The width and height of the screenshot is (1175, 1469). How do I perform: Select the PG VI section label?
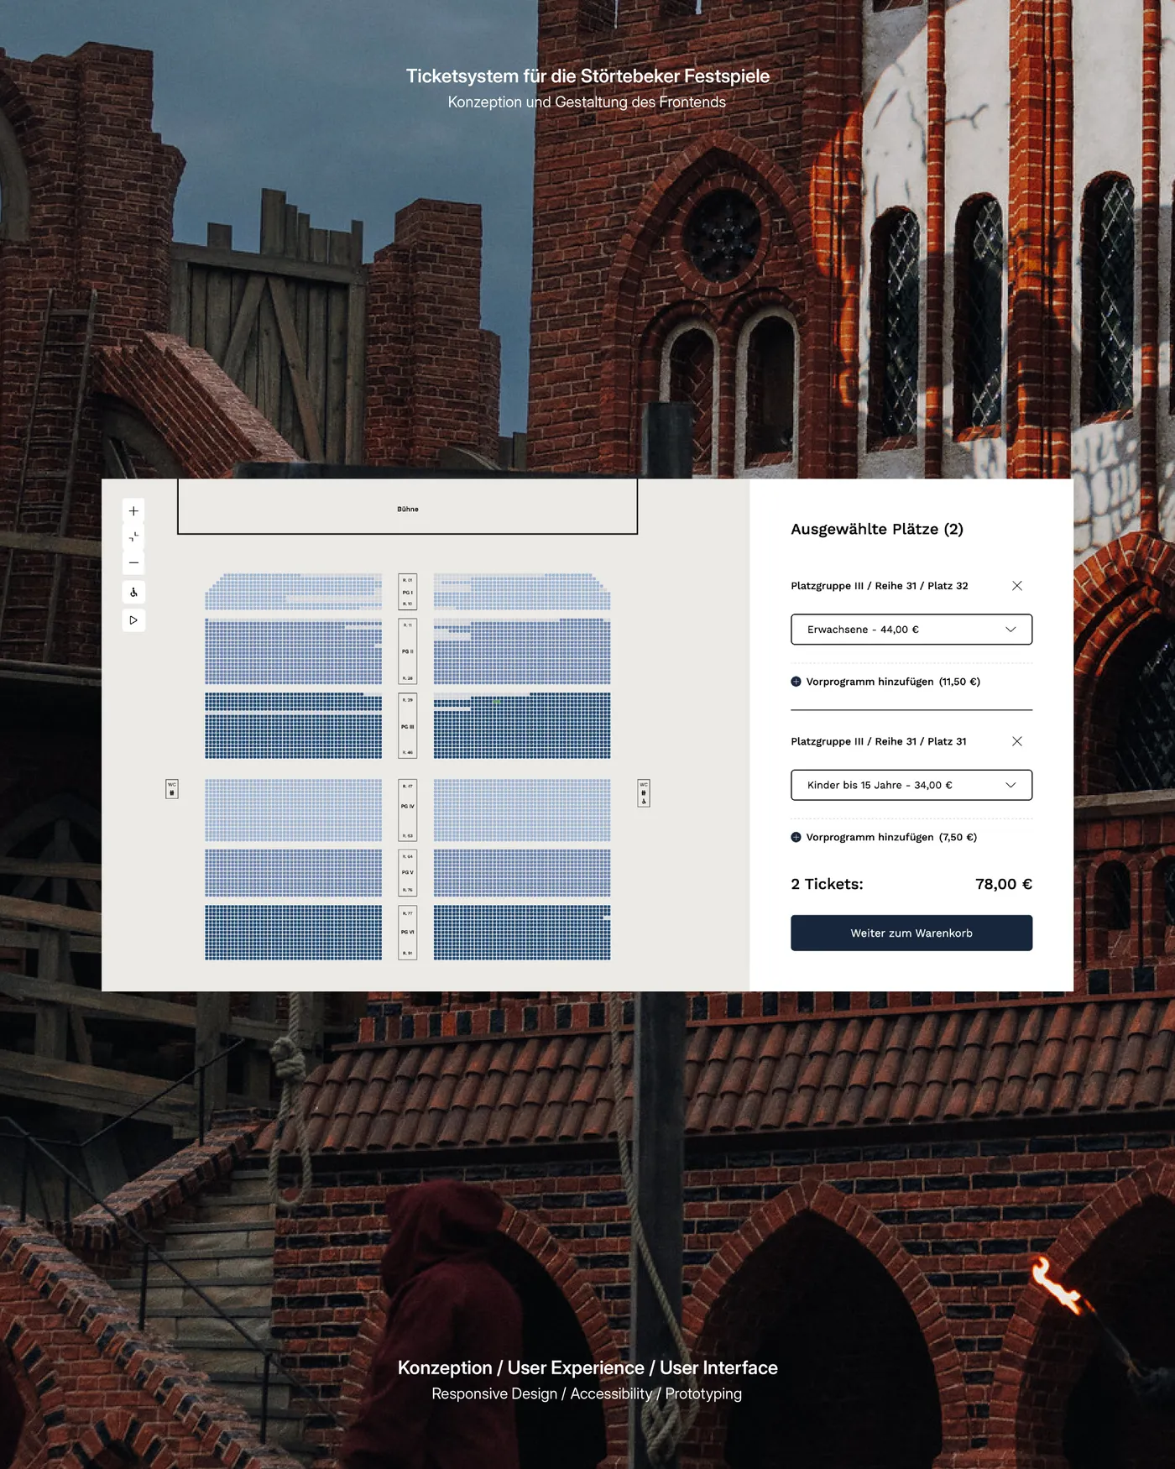click(407, 932)
